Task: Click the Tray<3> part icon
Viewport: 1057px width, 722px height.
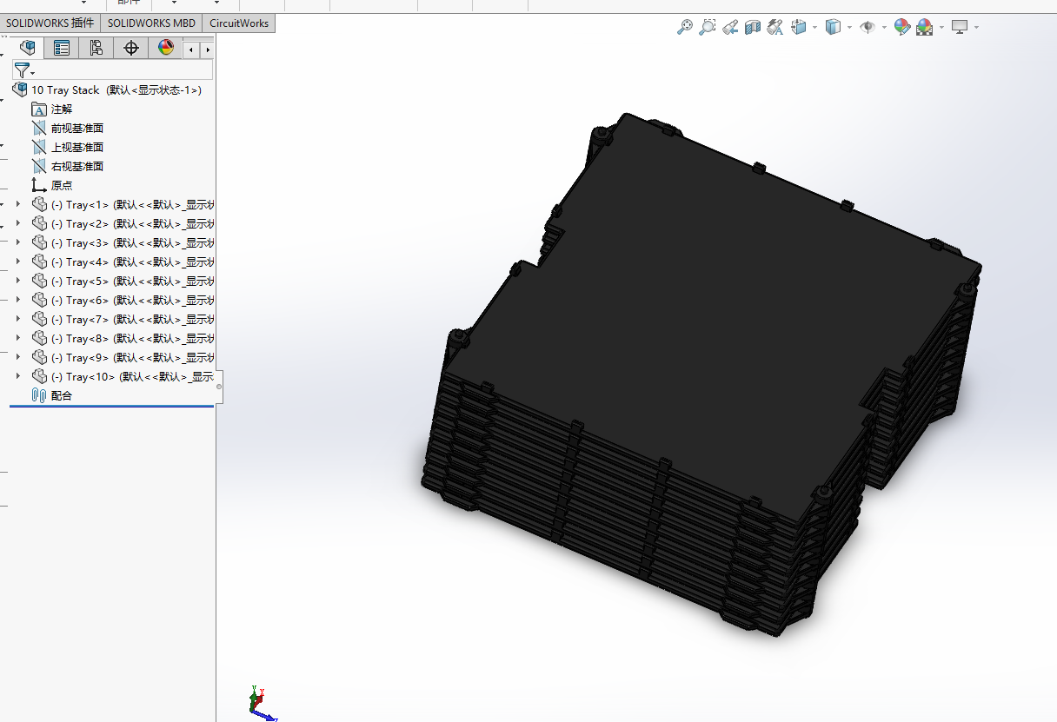Action: coord(39,242)
